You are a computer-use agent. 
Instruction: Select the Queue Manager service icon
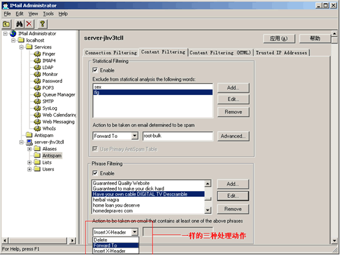coord(37,94)
